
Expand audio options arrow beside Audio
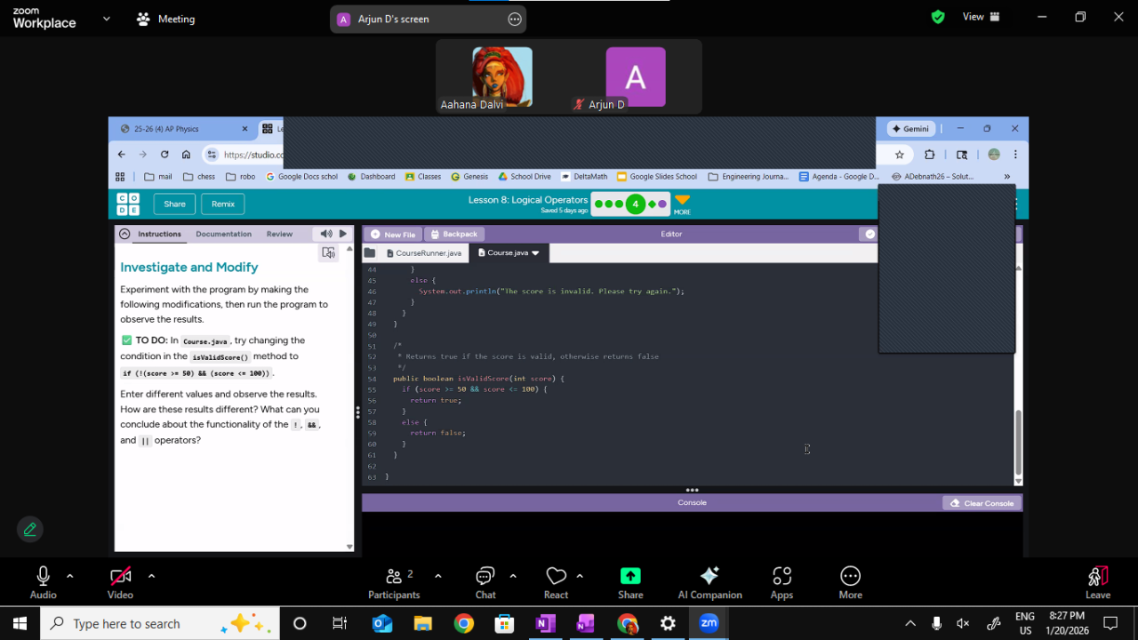pos(70,576)
